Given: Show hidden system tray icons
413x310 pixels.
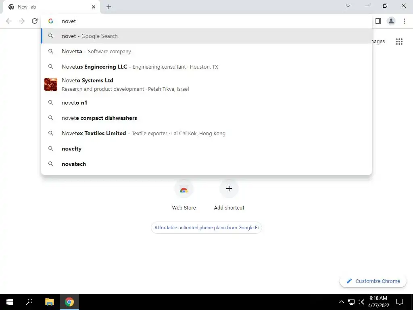Looking at the screenshot, I should point(341,302).
